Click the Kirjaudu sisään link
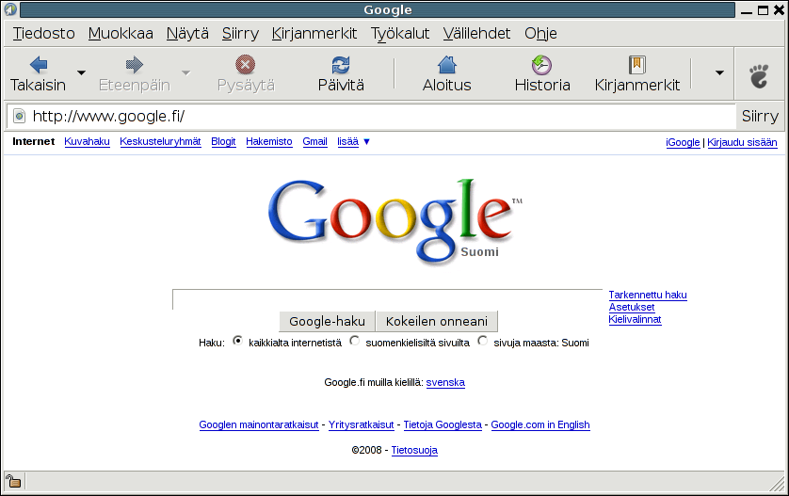This screenshot has width=789, height=496. click(742, 143)
